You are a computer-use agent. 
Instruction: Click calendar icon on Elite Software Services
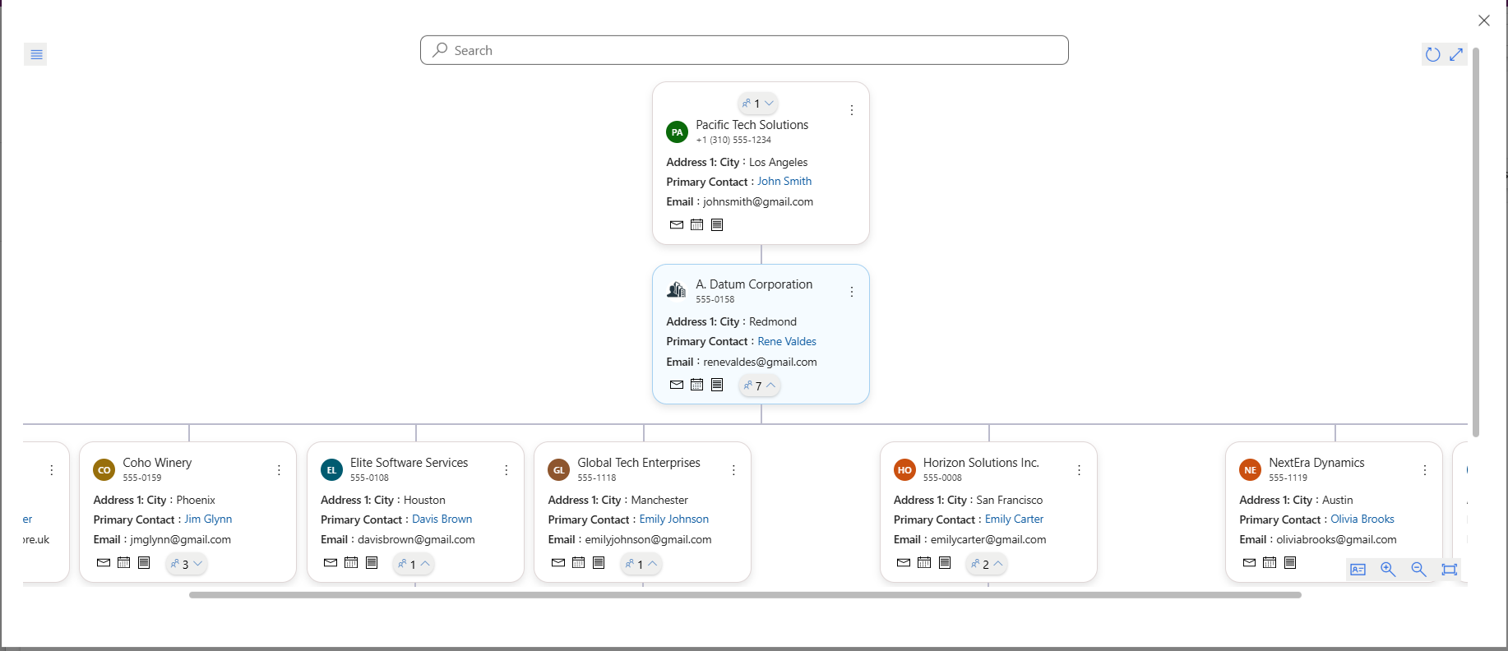pyautogui.click(x=351, y=563)
